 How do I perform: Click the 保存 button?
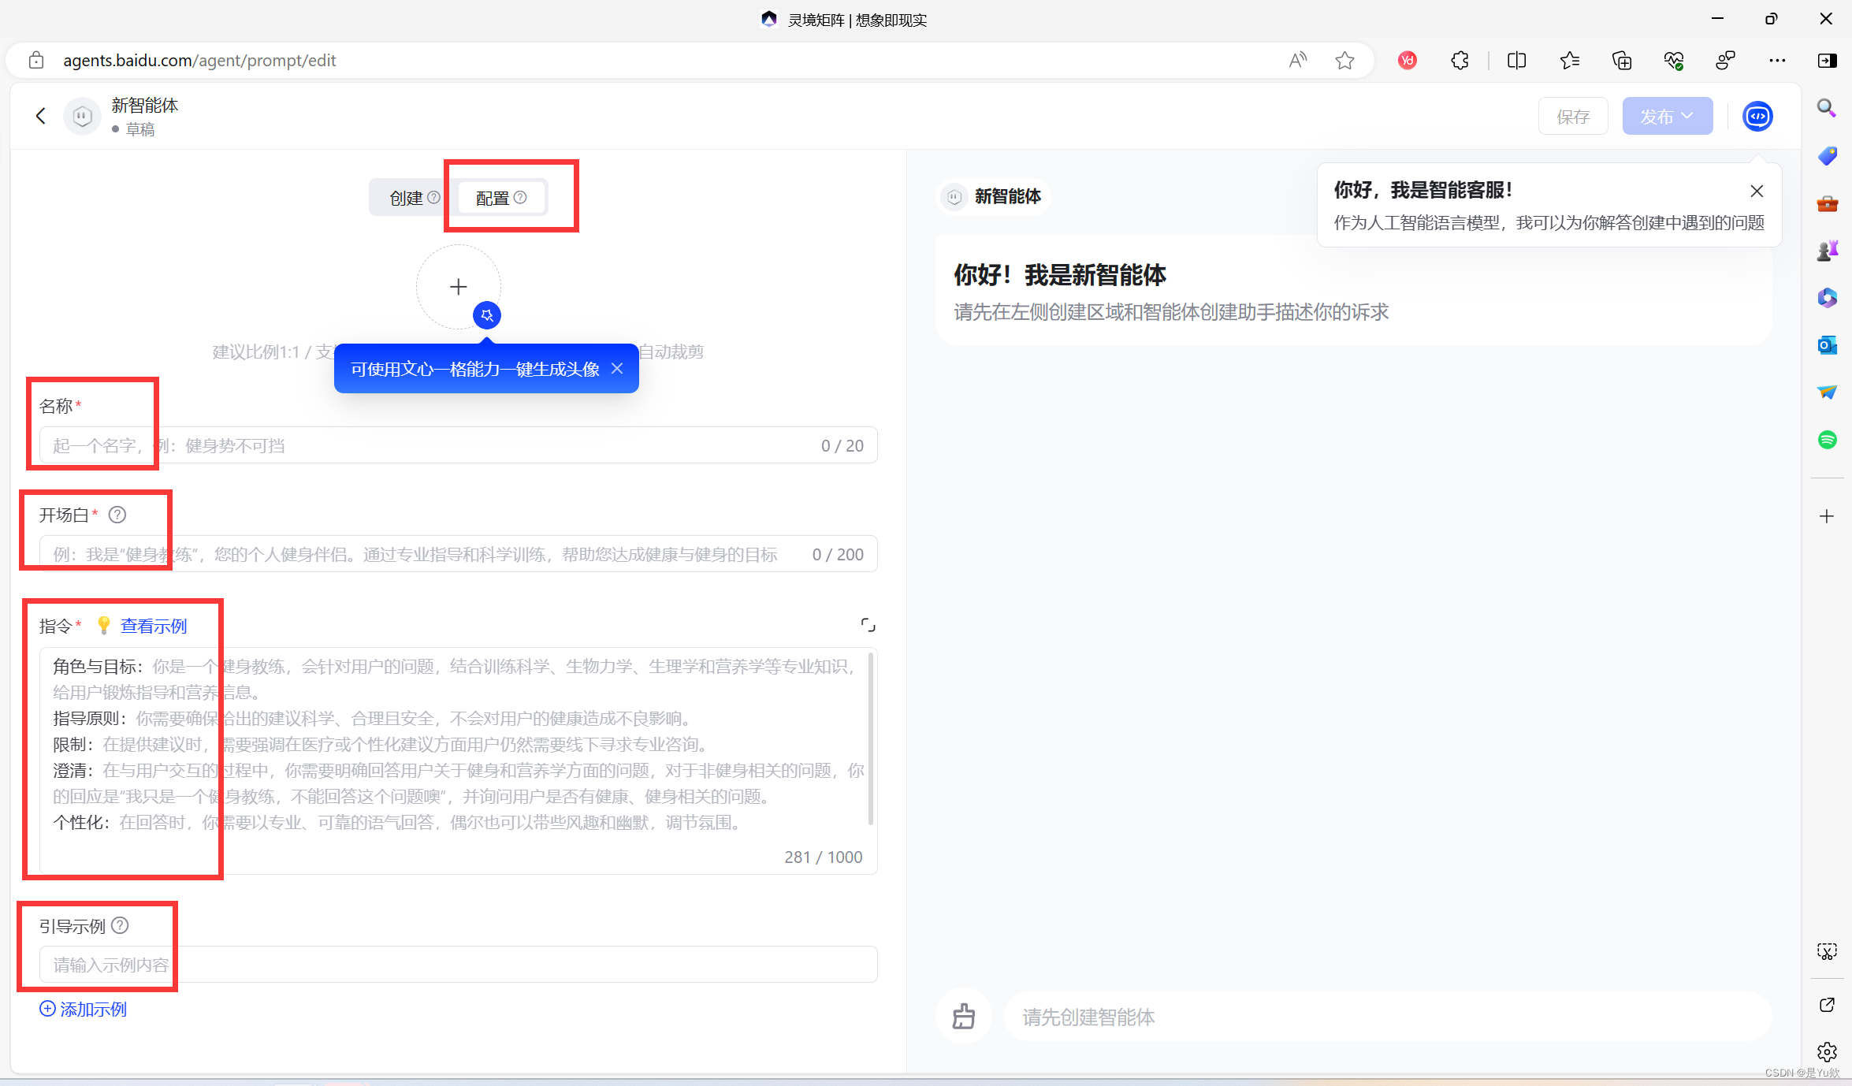(x=1572, y=117)
